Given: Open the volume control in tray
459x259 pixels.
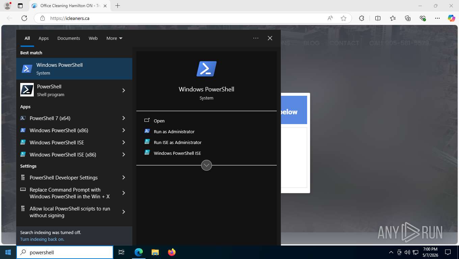Looking at the screenshot, I should pos(407,252).
